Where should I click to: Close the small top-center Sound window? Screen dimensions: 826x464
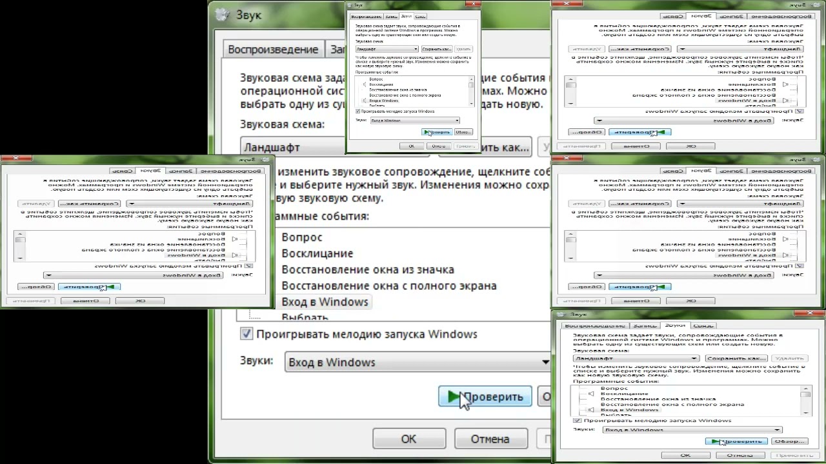click(x=473, y=4)
